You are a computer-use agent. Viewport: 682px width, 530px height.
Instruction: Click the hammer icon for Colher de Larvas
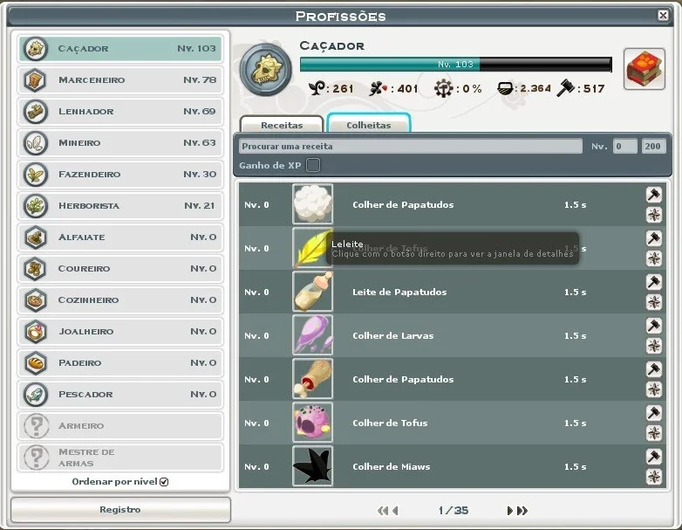pos(654,326)
